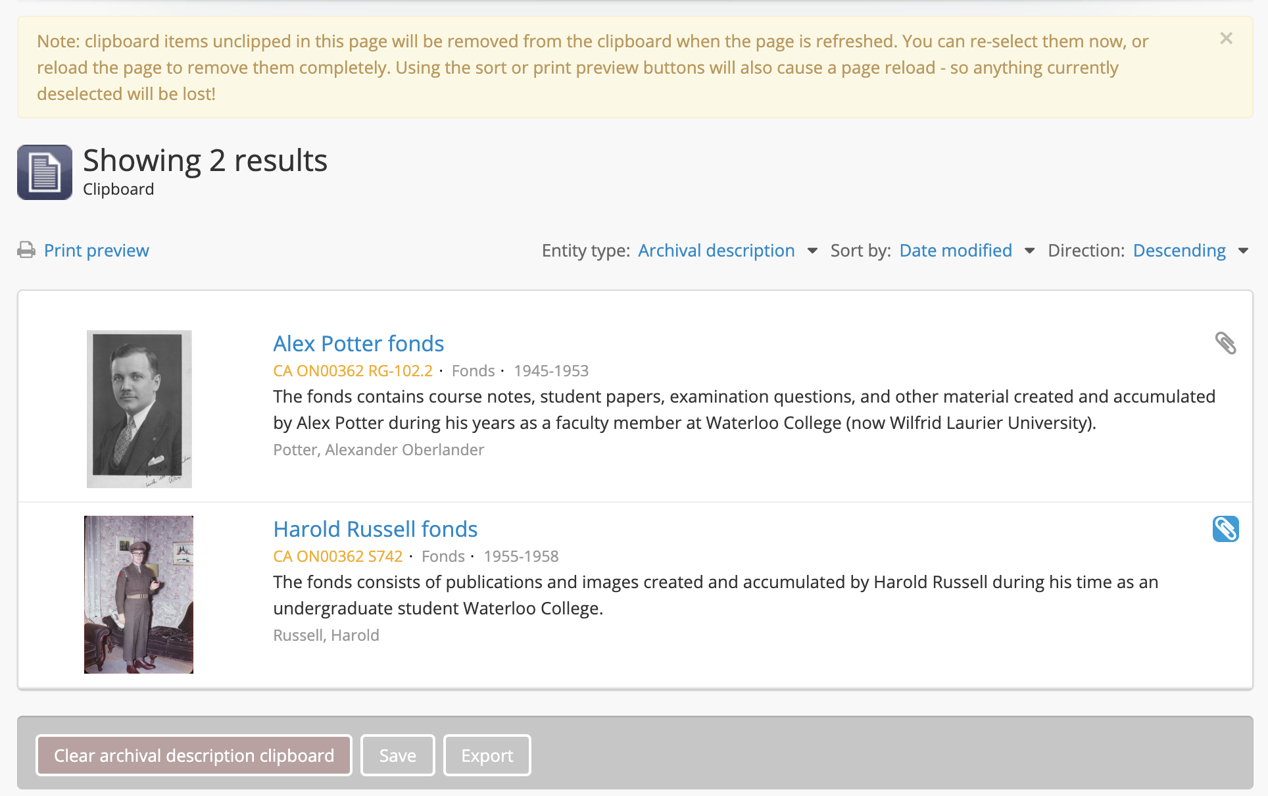Viewport: 1268px width, 796px height.
Task: Click reference code CA ON00362 RG-102.2
Action: point(353,371)
